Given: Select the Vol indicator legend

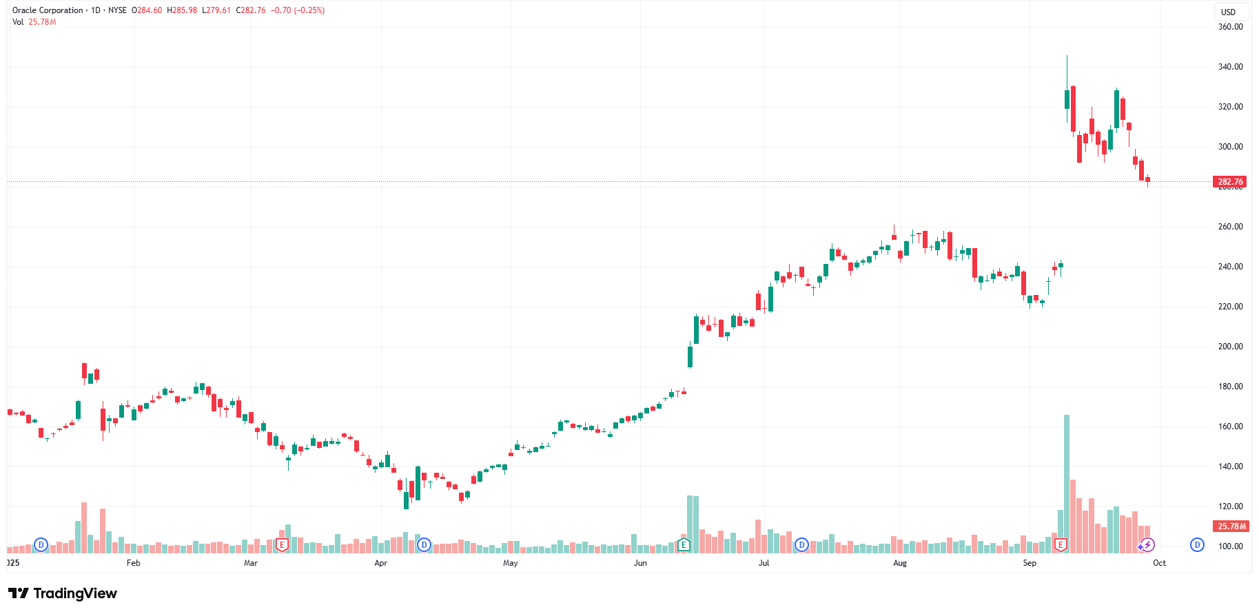Looking at the screenshot, I should 18,22.
